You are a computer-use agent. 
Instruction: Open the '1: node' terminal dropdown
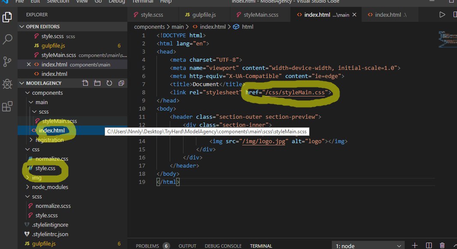[x=368, y=246]
